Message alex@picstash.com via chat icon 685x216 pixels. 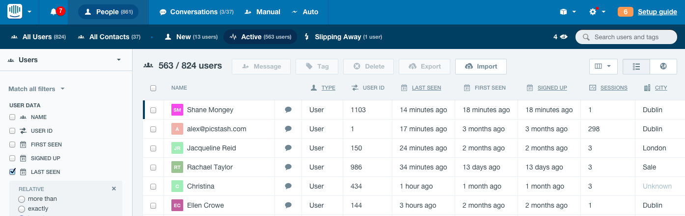coord(288,129)
